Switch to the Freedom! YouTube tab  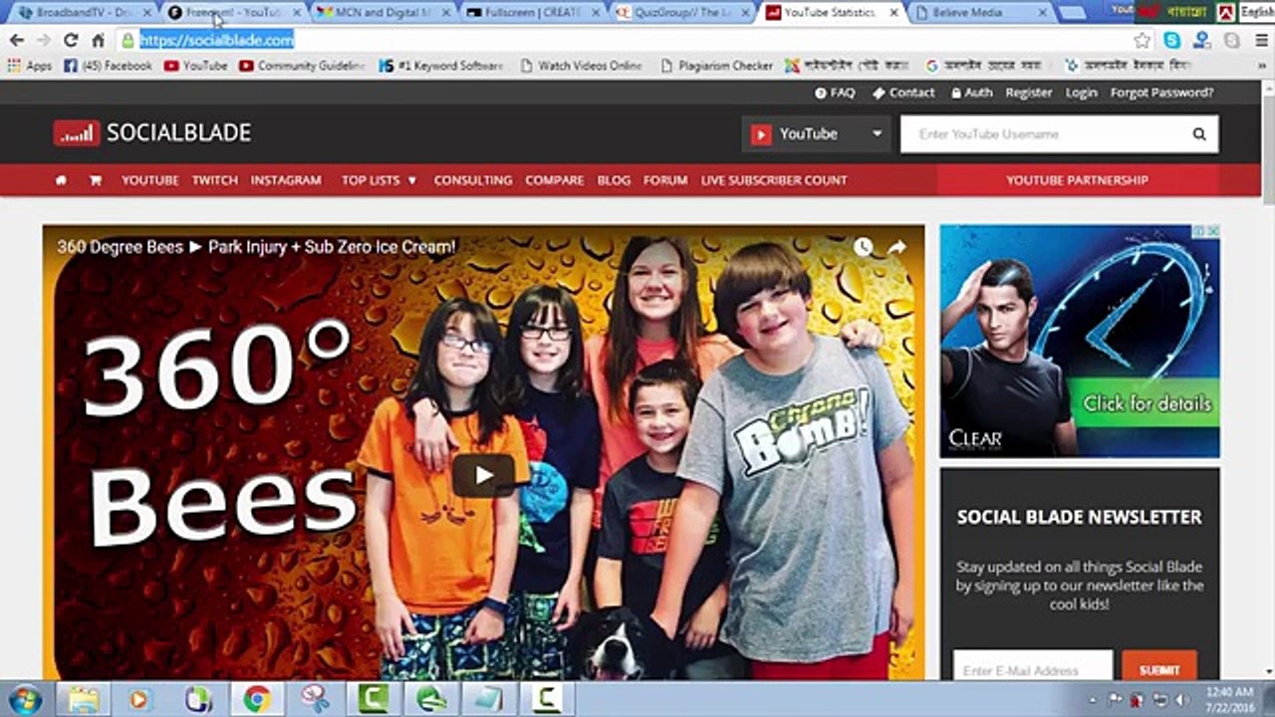(232, 12)
